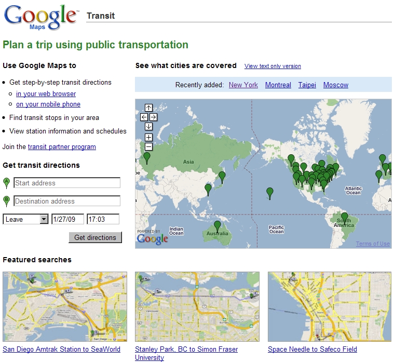The height and width of the screenshot is (362, 395).
Task: Click the green B destination marker icon
Action: tap(7, 201)
